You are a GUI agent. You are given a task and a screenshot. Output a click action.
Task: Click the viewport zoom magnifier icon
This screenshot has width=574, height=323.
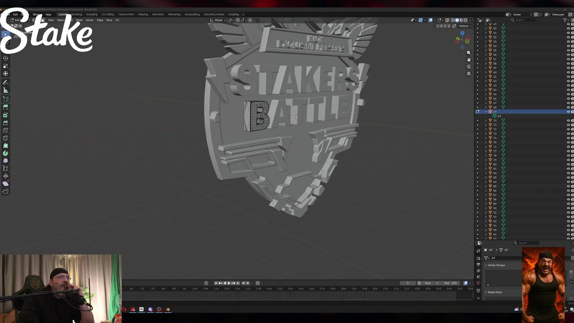coord(469,52)
